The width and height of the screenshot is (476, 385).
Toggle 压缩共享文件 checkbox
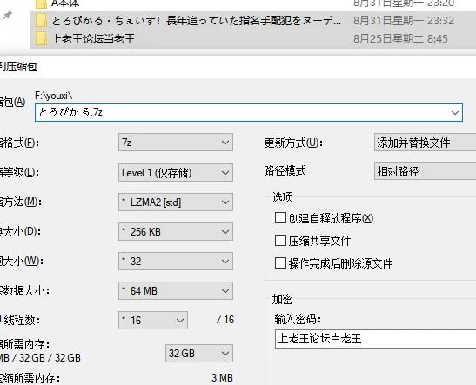tap(280, 241)
